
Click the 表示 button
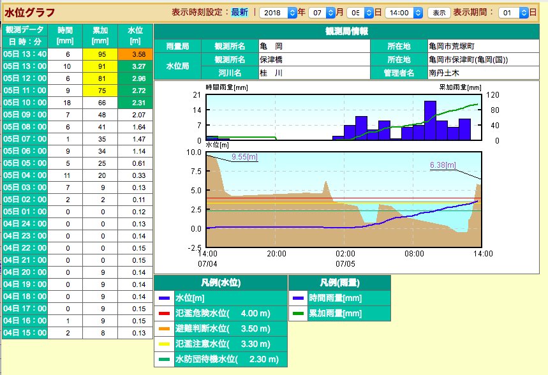point(439,13)
